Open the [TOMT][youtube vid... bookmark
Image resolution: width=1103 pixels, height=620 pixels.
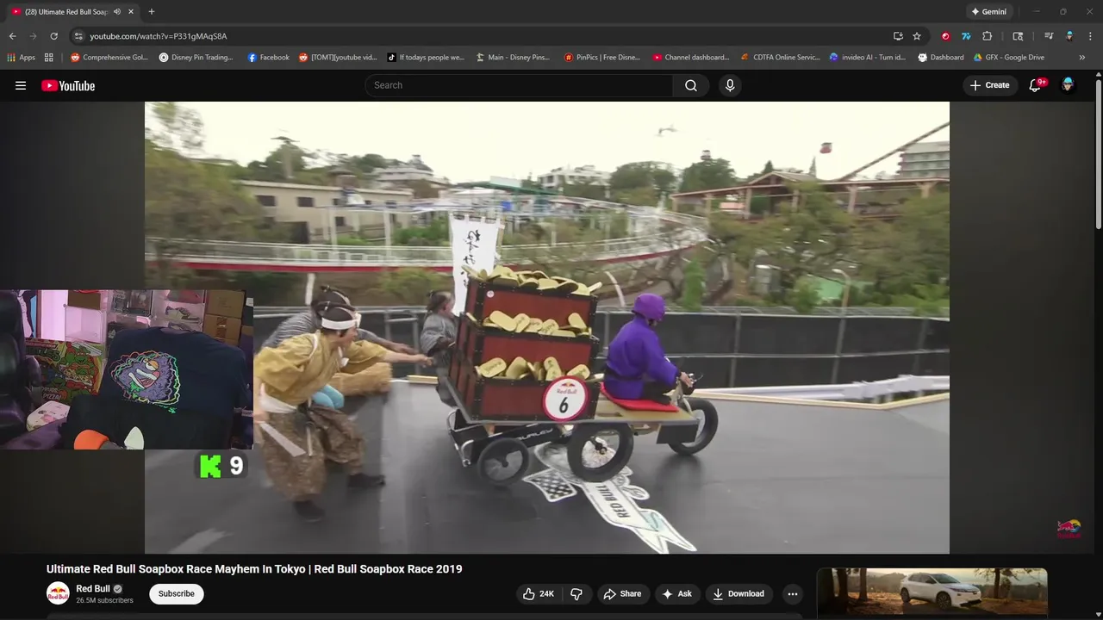(338, 58)
